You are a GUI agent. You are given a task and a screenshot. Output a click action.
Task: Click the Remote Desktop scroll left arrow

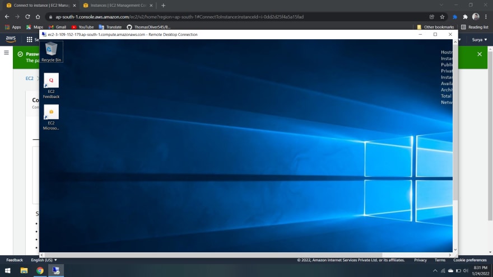[42, 255]
